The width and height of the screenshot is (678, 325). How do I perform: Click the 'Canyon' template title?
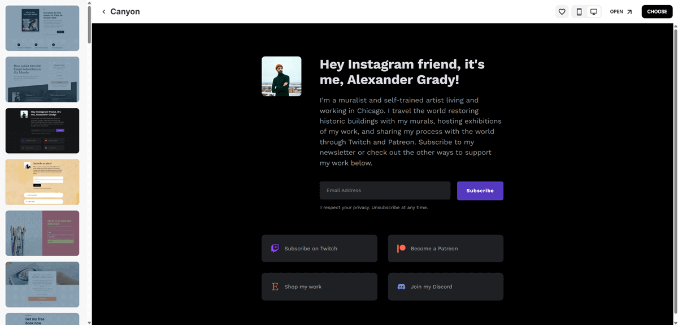[x=125, y=12]
